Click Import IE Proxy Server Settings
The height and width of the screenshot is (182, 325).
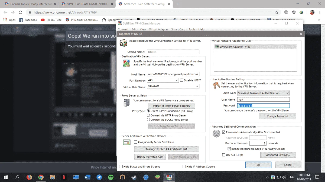tap(171, 106)
